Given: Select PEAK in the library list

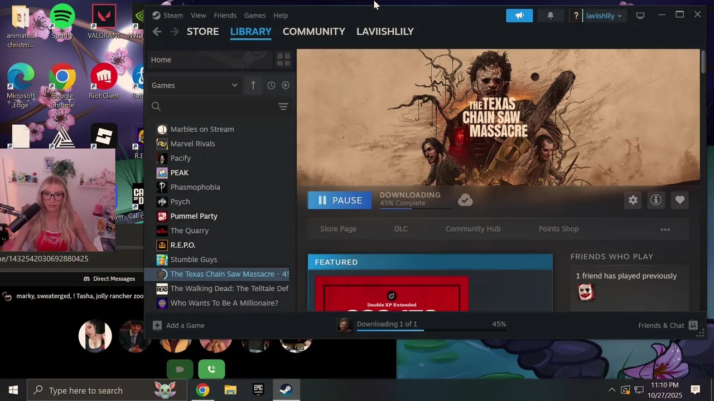Looking at the screenshot, I should 217,173.
